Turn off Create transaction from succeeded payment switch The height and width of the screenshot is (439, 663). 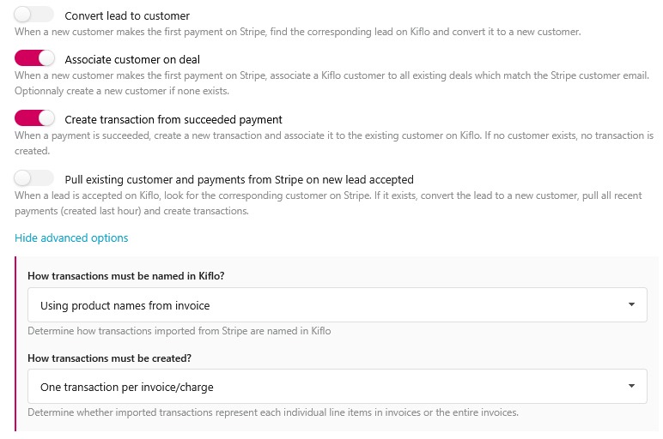tap(34, 119)
